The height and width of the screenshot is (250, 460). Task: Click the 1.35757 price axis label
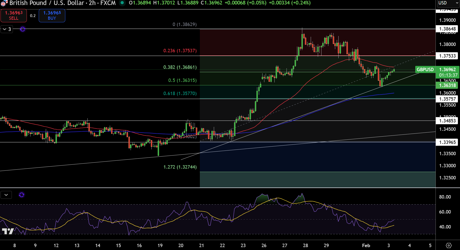[x=447, y=99]
